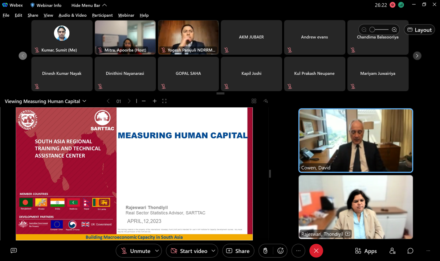The width and height of the screenshot is (440, 261).
Task: Select Cowen, David video tile
Action: coord(356,141)
